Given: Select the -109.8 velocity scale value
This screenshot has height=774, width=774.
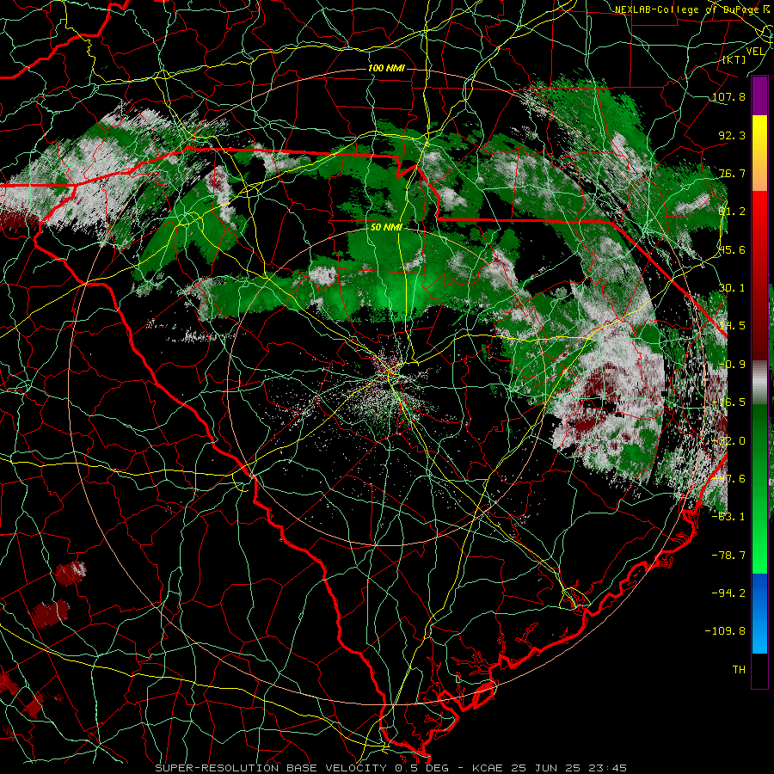Looking at the screenshot, I should pos(725,630).
